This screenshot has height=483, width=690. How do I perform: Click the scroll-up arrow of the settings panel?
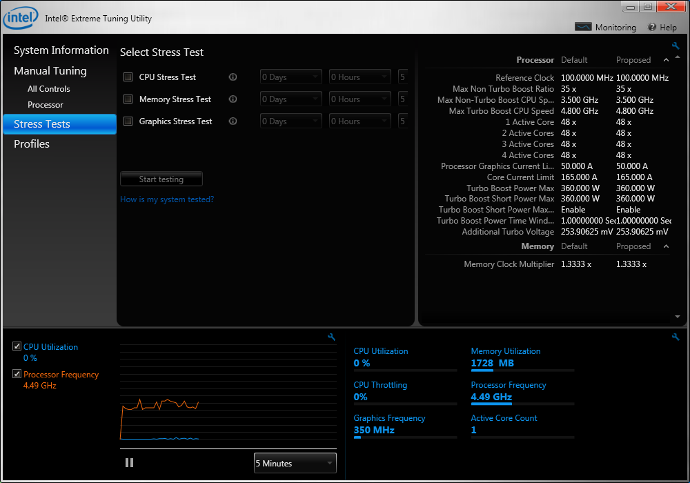coord(678,57)
